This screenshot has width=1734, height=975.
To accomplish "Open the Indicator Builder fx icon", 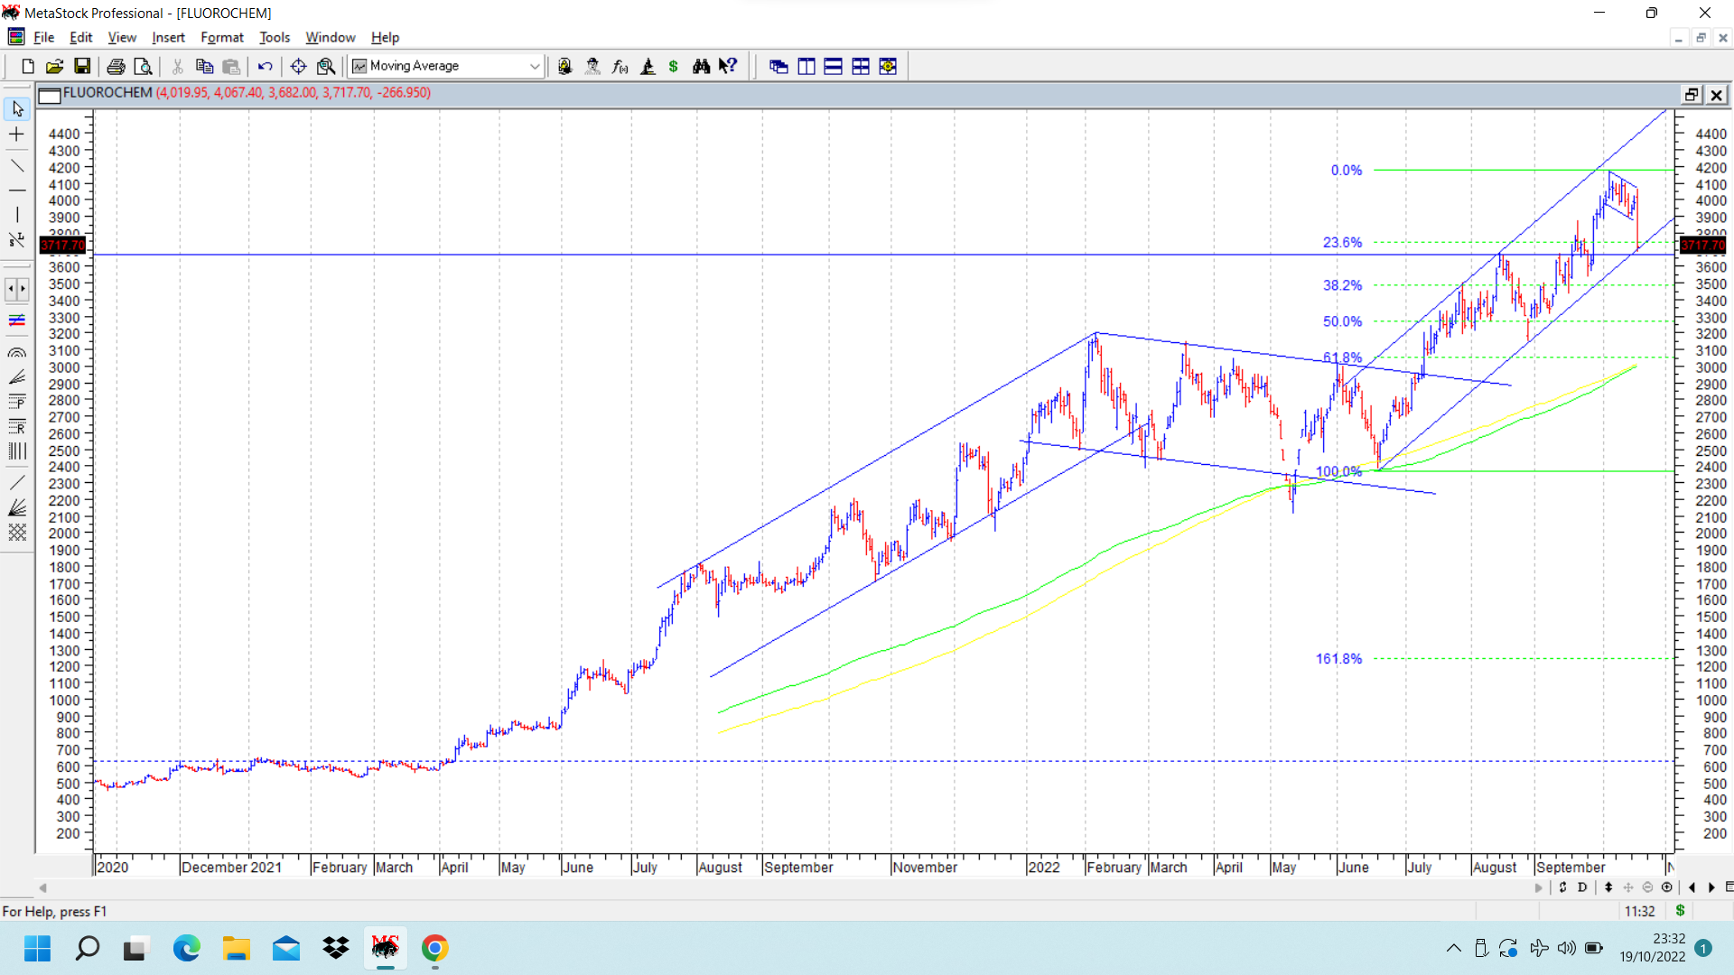I will [620, 66].
